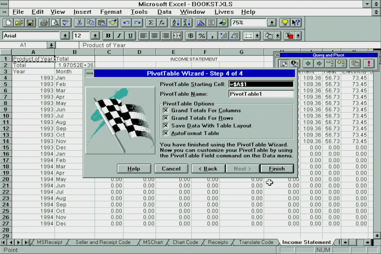
Task: Click the Finish button in PivotTable Wizard
Action: click(277, 168)
